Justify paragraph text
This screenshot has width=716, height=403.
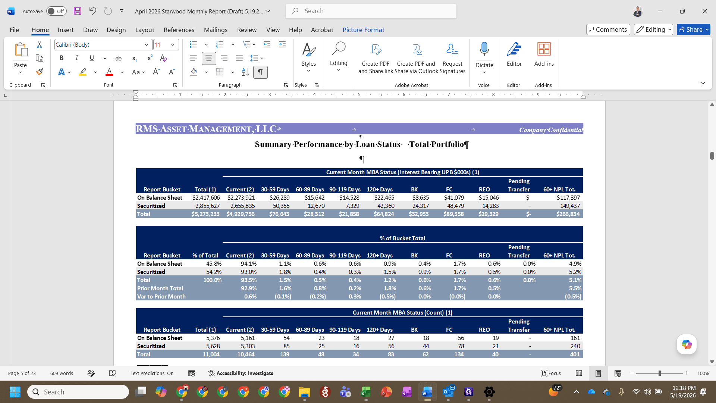click(x=239, y=58)
